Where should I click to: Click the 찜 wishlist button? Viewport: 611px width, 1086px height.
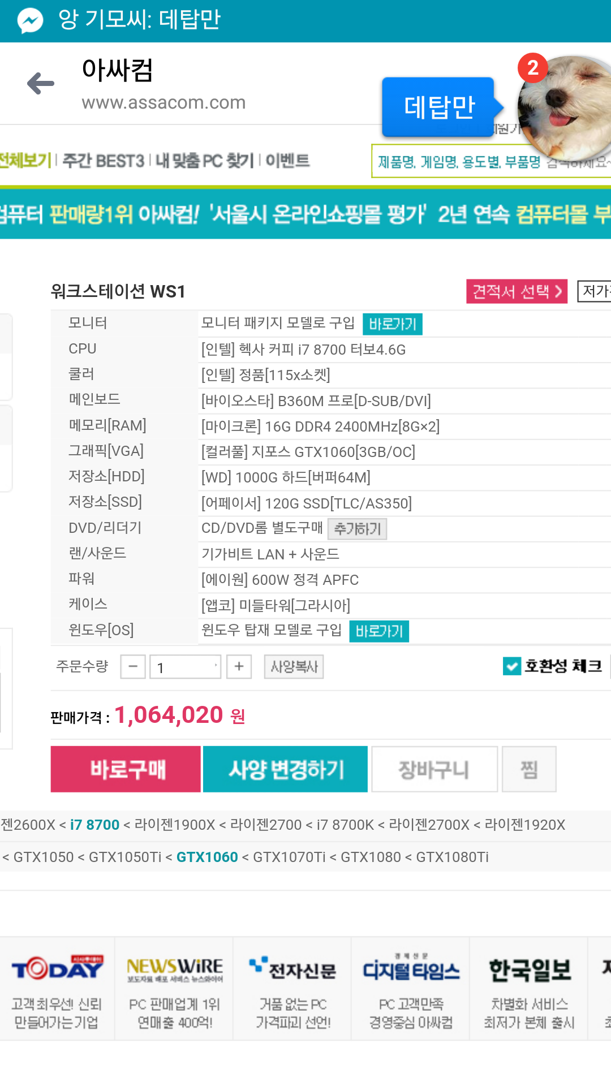[x=529, y=769]
